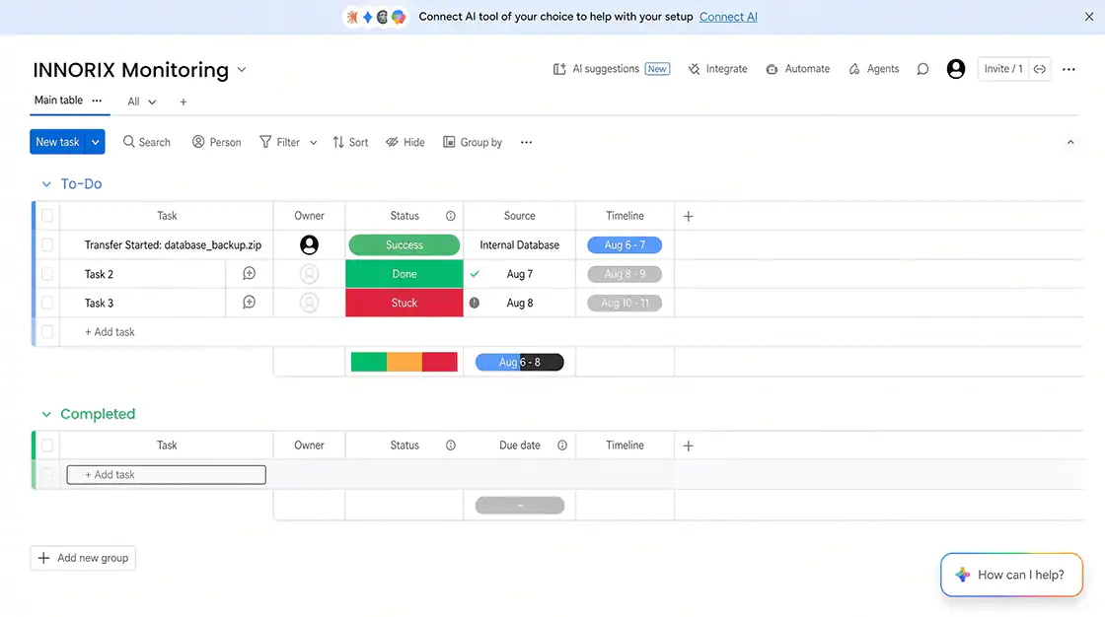Click Aug 7 date cell
The width and height of the screenshot is (1105, 617).
(519, 274)
